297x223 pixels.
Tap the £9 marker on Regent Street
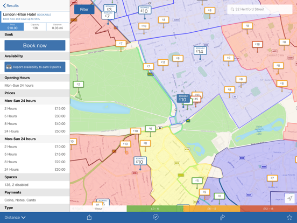click(229, 58)
